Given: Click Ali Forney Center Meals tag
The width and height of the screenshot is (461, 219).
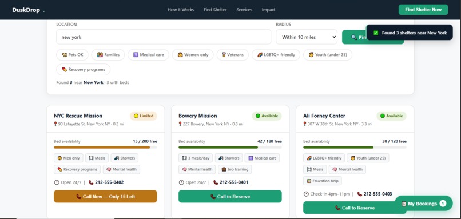Looking at the screenshot, I should (315, 169).
